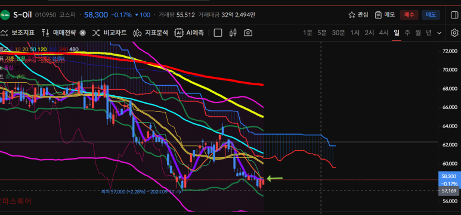Capture chart with the camera icon

[248, 33]
